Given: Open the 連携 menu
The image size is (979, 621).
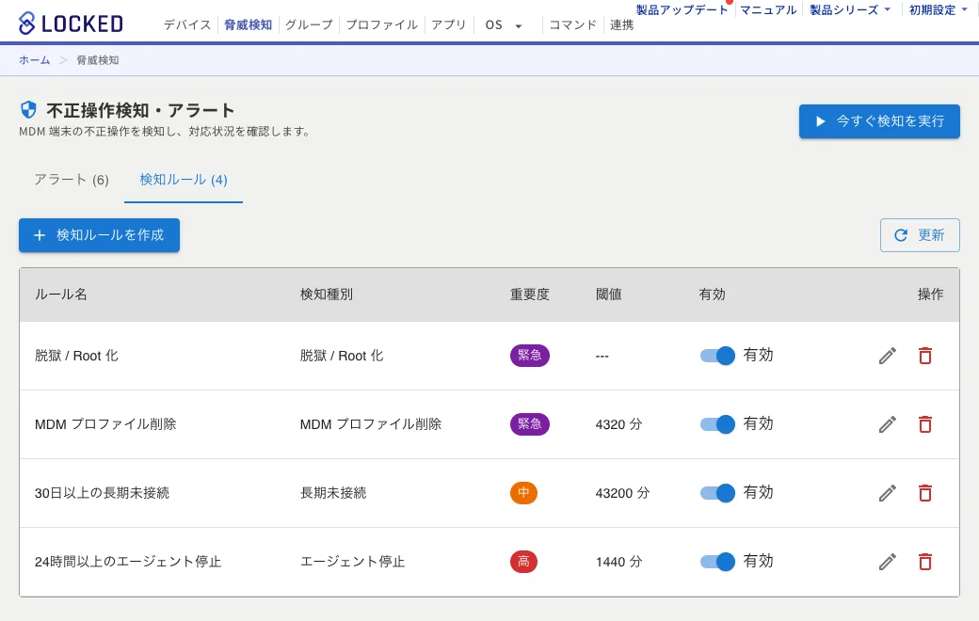Looking at the screenshot, I should pos(622,25).
